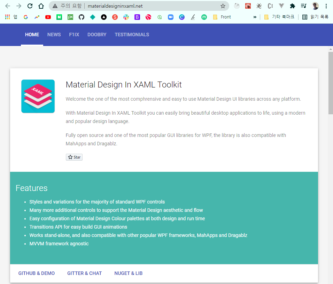This screenshot has width=333, height=284.
Task: Switch to the NEWS tab
Action: (54, 34)
